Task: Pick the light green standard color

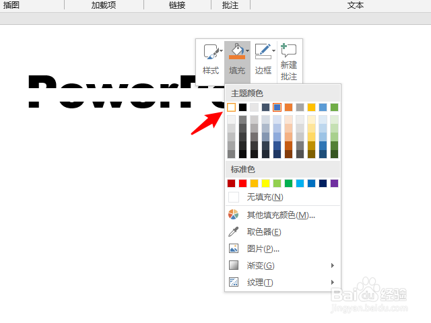Action: pyautogui.click(x=277, y=183)
